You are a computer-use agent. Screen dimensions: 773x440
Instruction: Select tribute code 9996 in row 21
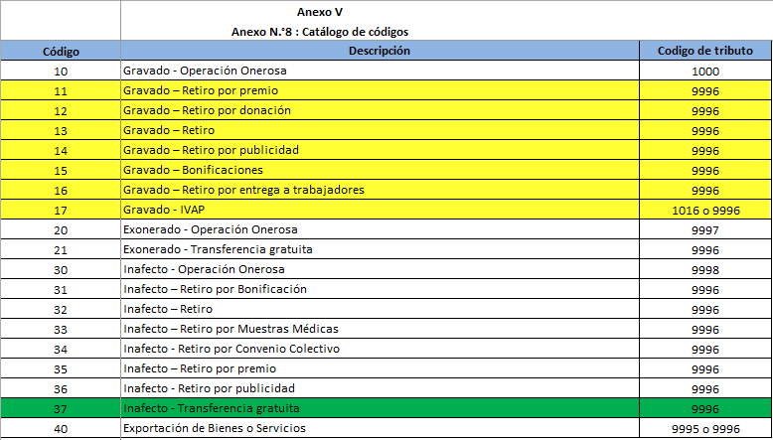[705, 249]
